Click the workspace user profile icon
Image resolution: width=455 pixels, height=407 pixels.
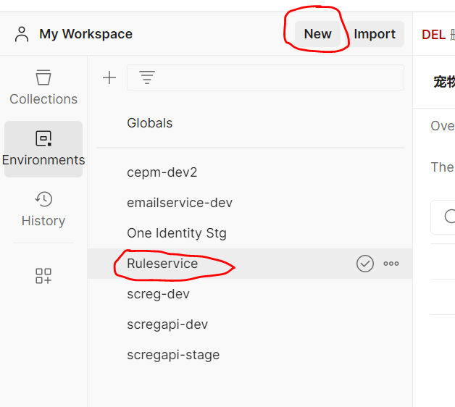(22, 34)
